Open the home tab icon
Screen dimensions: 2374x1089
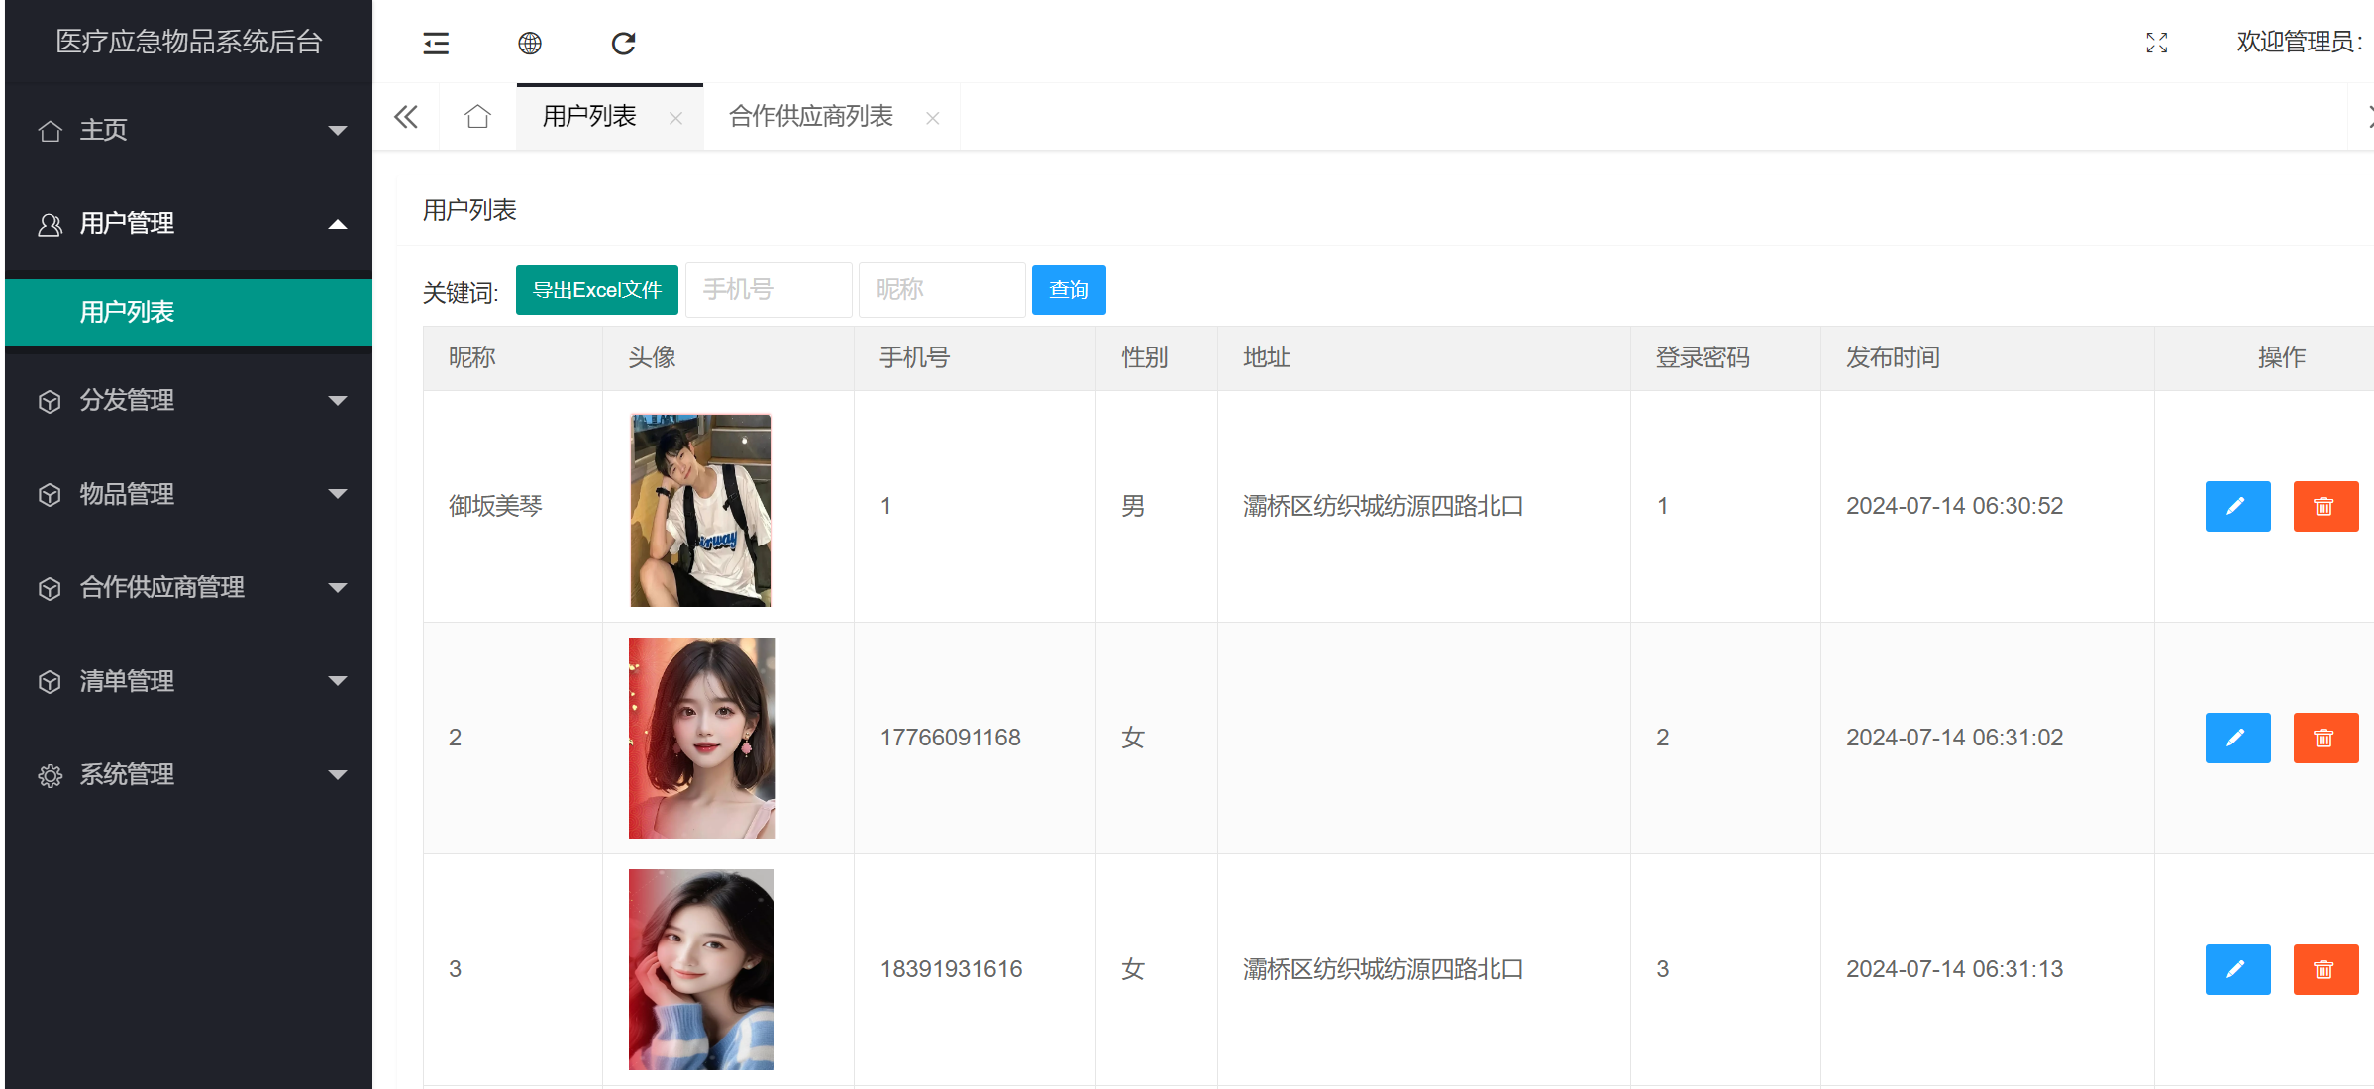click(477, 117)
